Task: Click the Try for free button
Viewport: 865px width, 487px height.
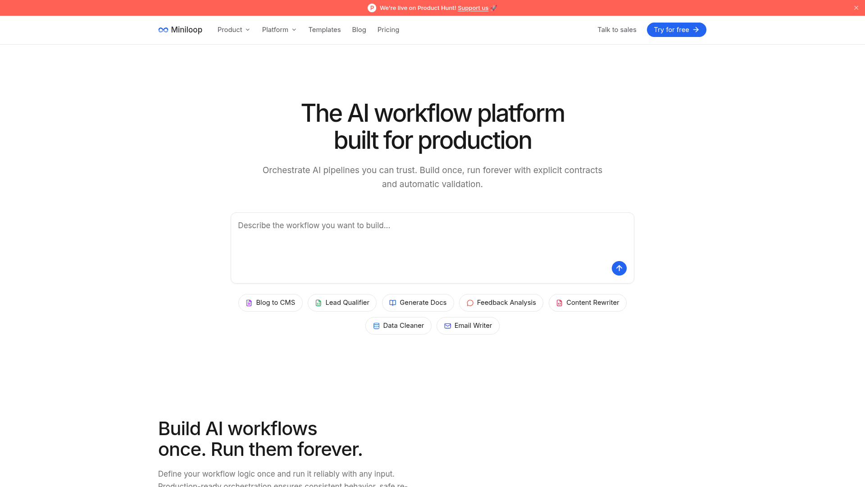Action: 676,30
